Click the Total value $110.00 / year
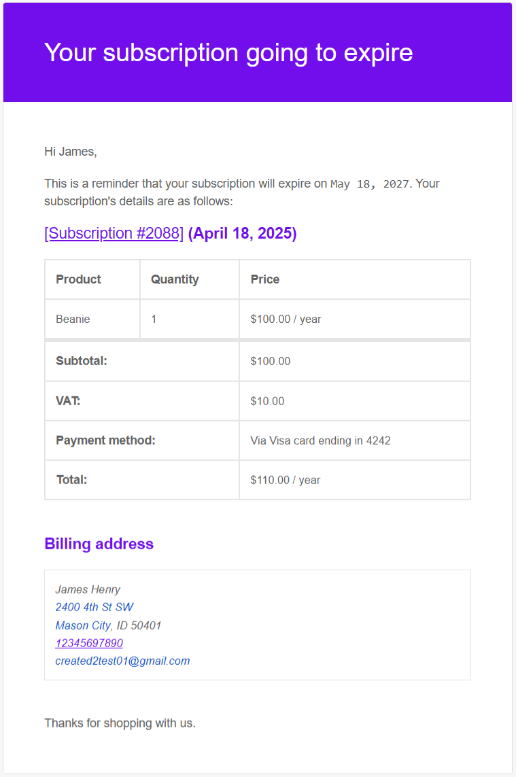The image size is (516, 777). [x=285, y=480]
